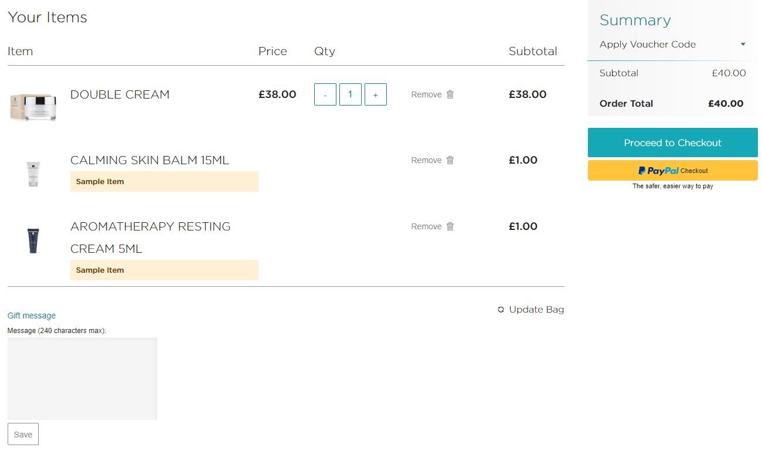Open the Gift message link
Screen dimensions: 762x451
point(32,316)
